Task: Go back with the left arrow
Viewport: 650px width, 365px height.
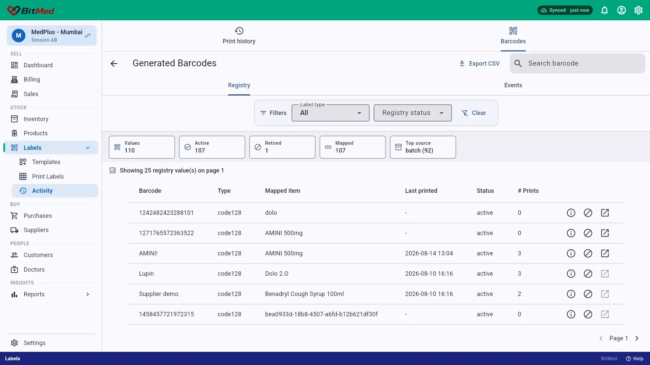Action: tap(114, 63)
